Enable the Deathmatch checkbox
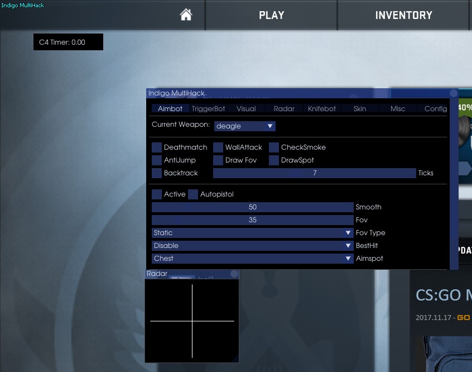472x372 pixels. 157,147
